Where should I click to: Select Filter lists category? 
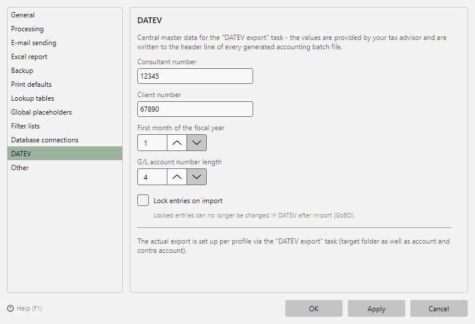(x=65, y=126)
